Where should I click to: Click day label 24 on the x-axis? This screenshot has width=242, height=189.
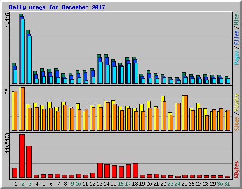pyautogui.click(x=177, y=184)
